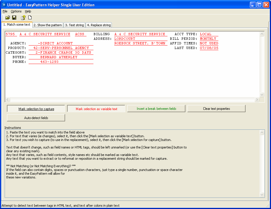271x209 pixels.
Task: Click on BERNARD ATHERLEY buyer text
Action: [59, 57]
